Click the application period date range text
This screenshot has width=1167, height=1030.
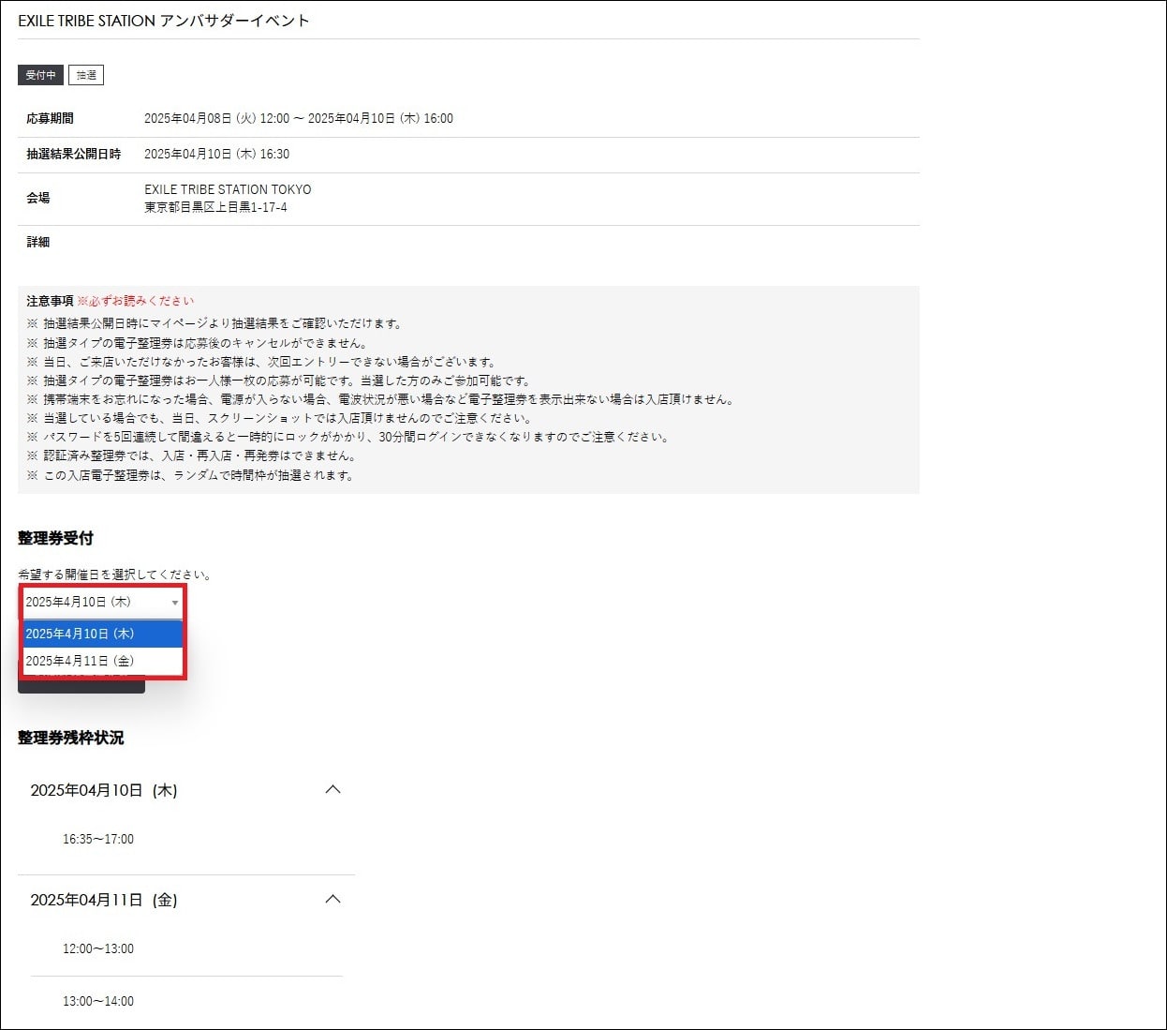[x=299, y=118]
